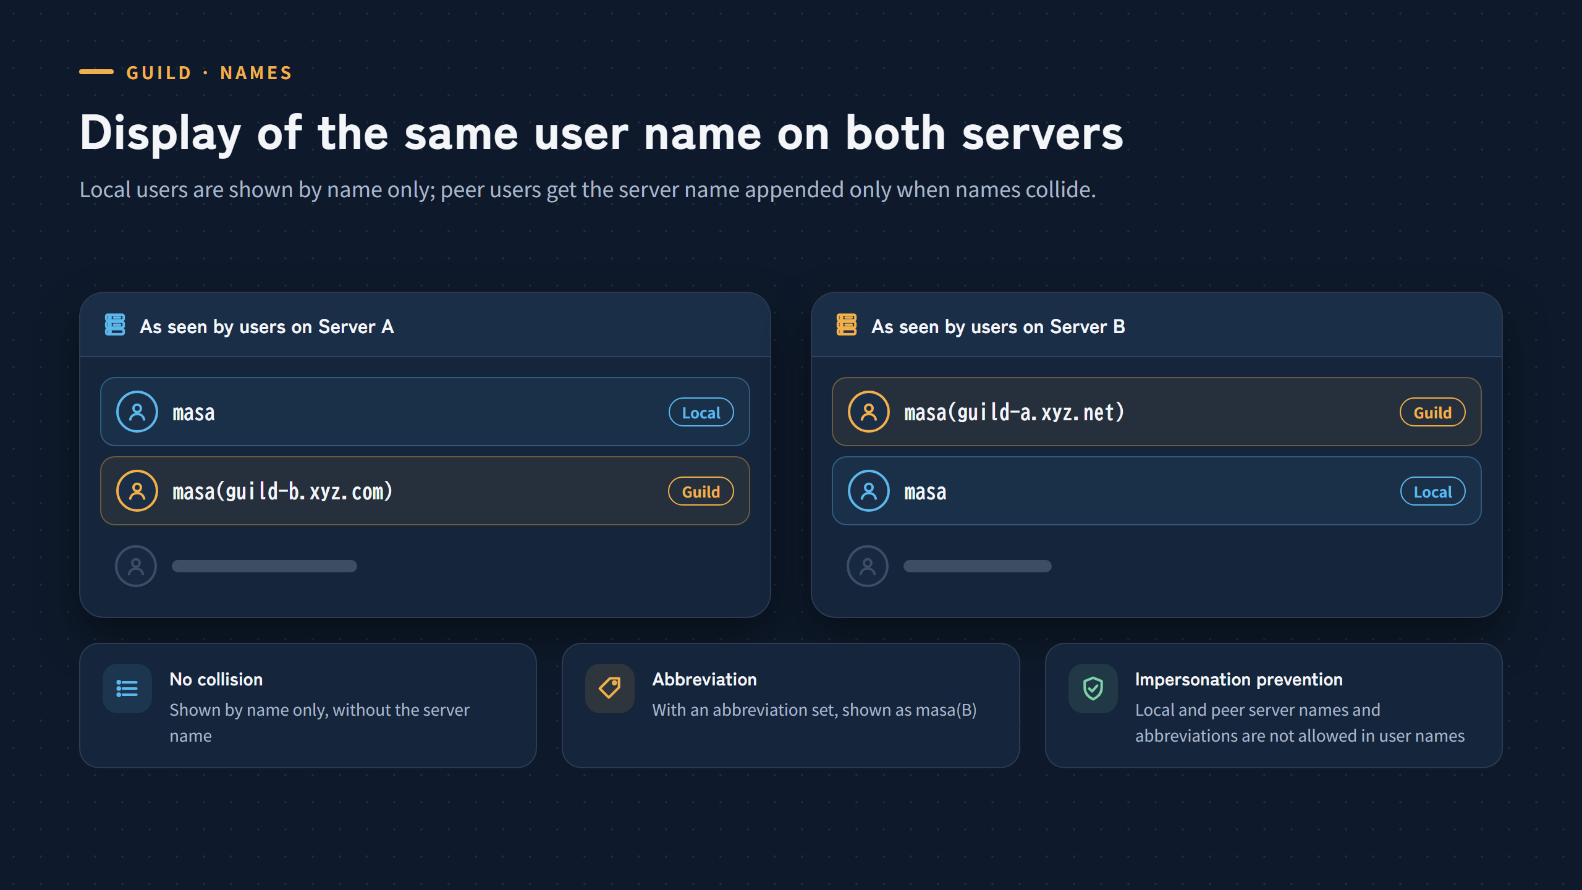
Task: Click the placeholder name bar in Server A panel
Action: [x=264, y=566]
